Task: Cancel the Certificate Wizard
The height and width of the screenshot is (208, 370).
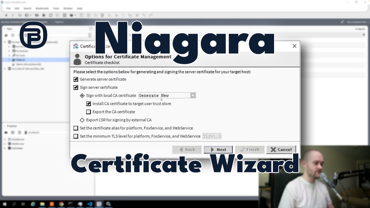Action: tap(281, 150)
